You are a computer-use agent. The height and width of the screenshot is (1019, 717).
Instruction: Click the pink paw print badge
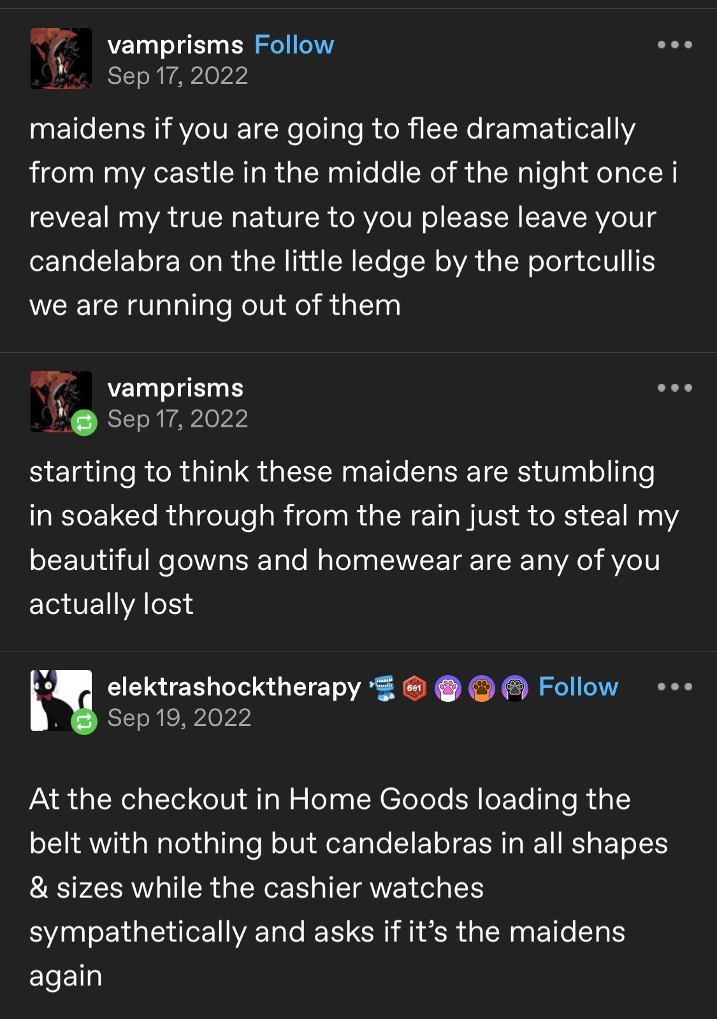click(x=448, y=688)
